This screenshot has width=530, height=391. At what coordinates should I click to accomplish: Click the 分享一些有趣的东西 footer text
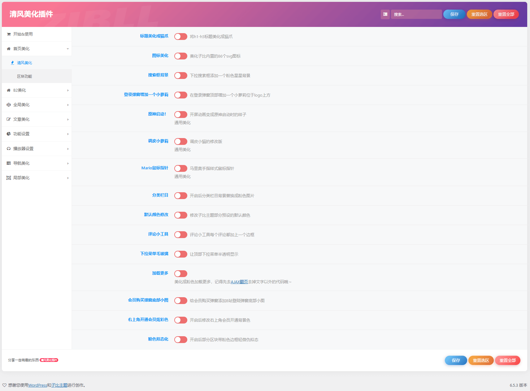point(24,360)
